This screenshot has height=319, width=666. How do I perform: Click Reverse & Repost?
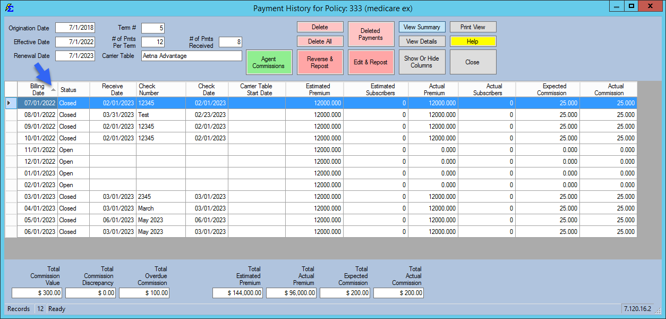(x=320, y=62)
